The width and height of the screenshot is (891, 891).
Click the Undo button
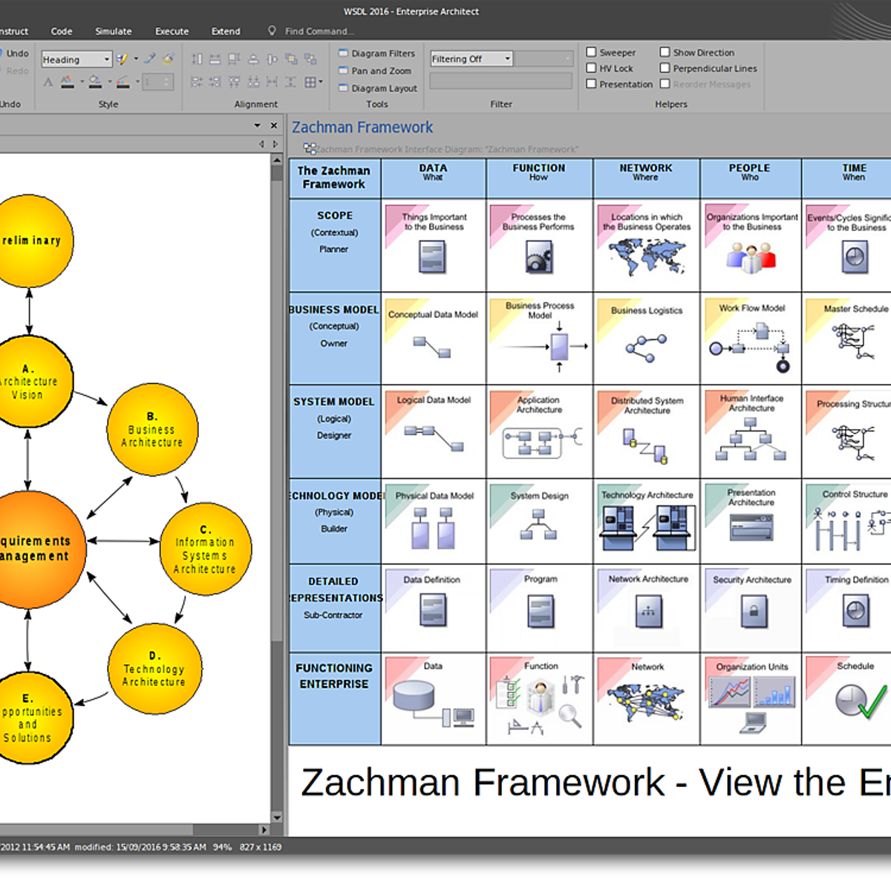(14, 53)
